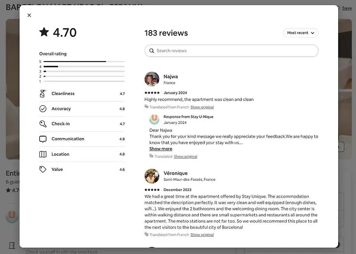Show original of Stay U-Nique response
Screen dimensions: 356x254
coord(186,156)
